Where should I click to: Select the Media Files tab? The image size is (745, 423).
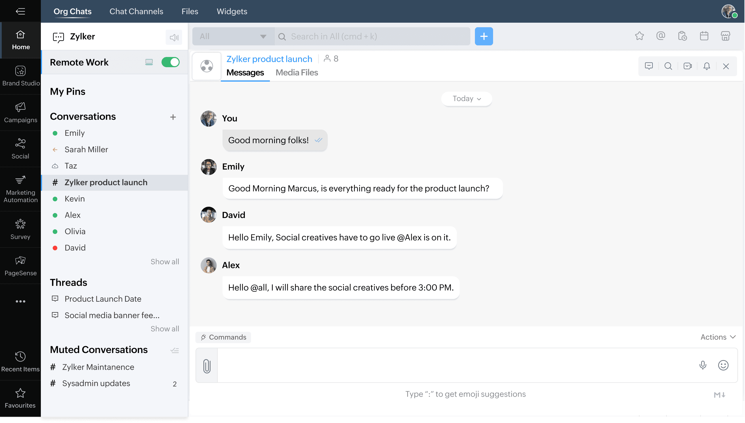[x=297, y=73]
